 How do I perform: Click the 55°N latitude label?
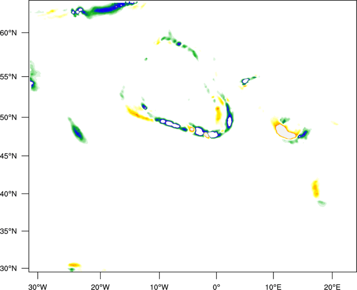8,77
